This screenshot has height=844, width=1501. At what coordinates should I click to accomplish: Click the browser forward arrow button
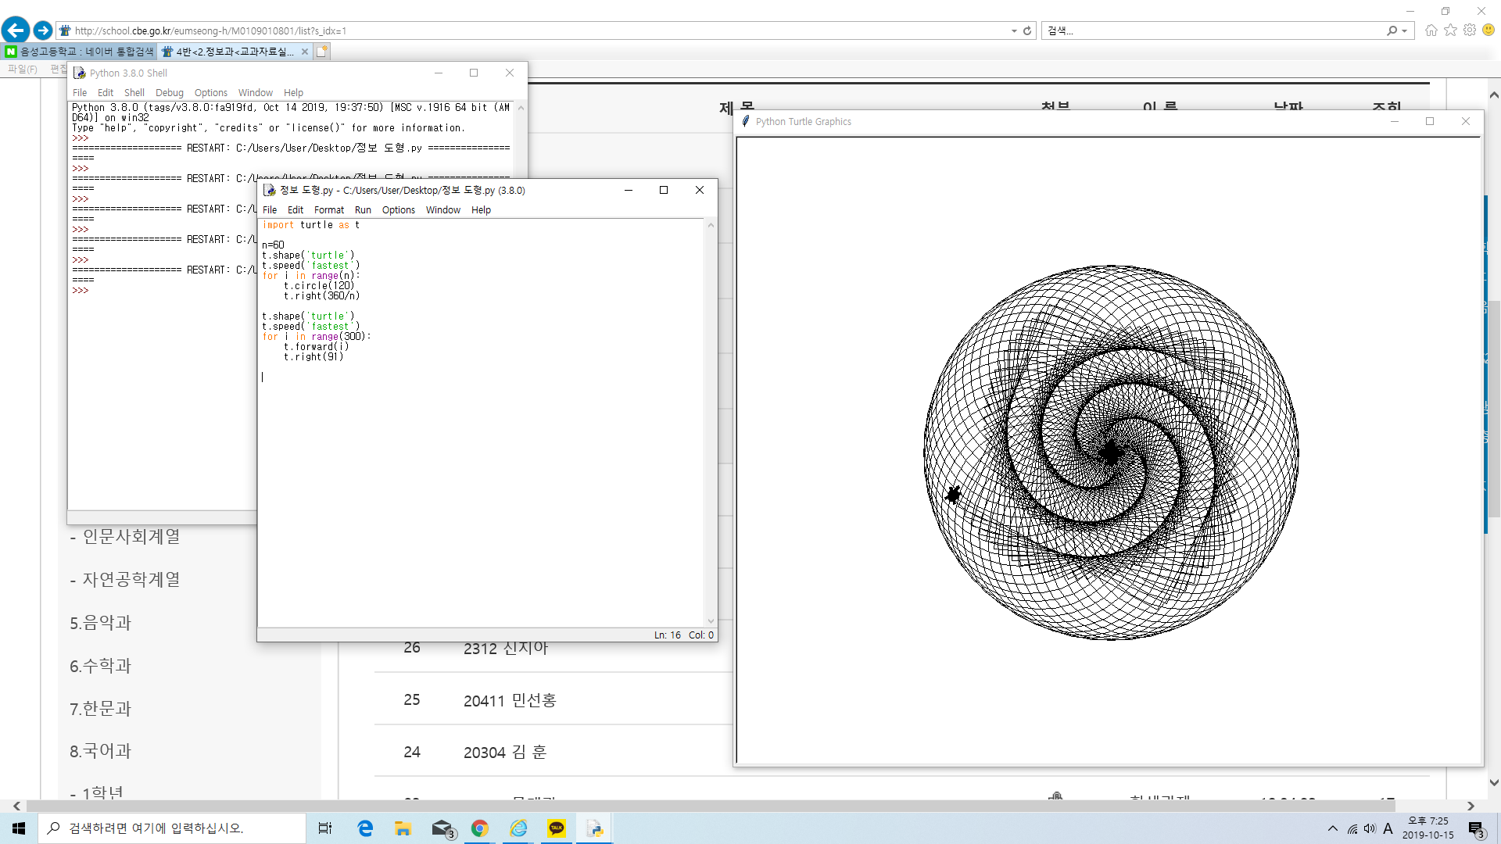43,30
